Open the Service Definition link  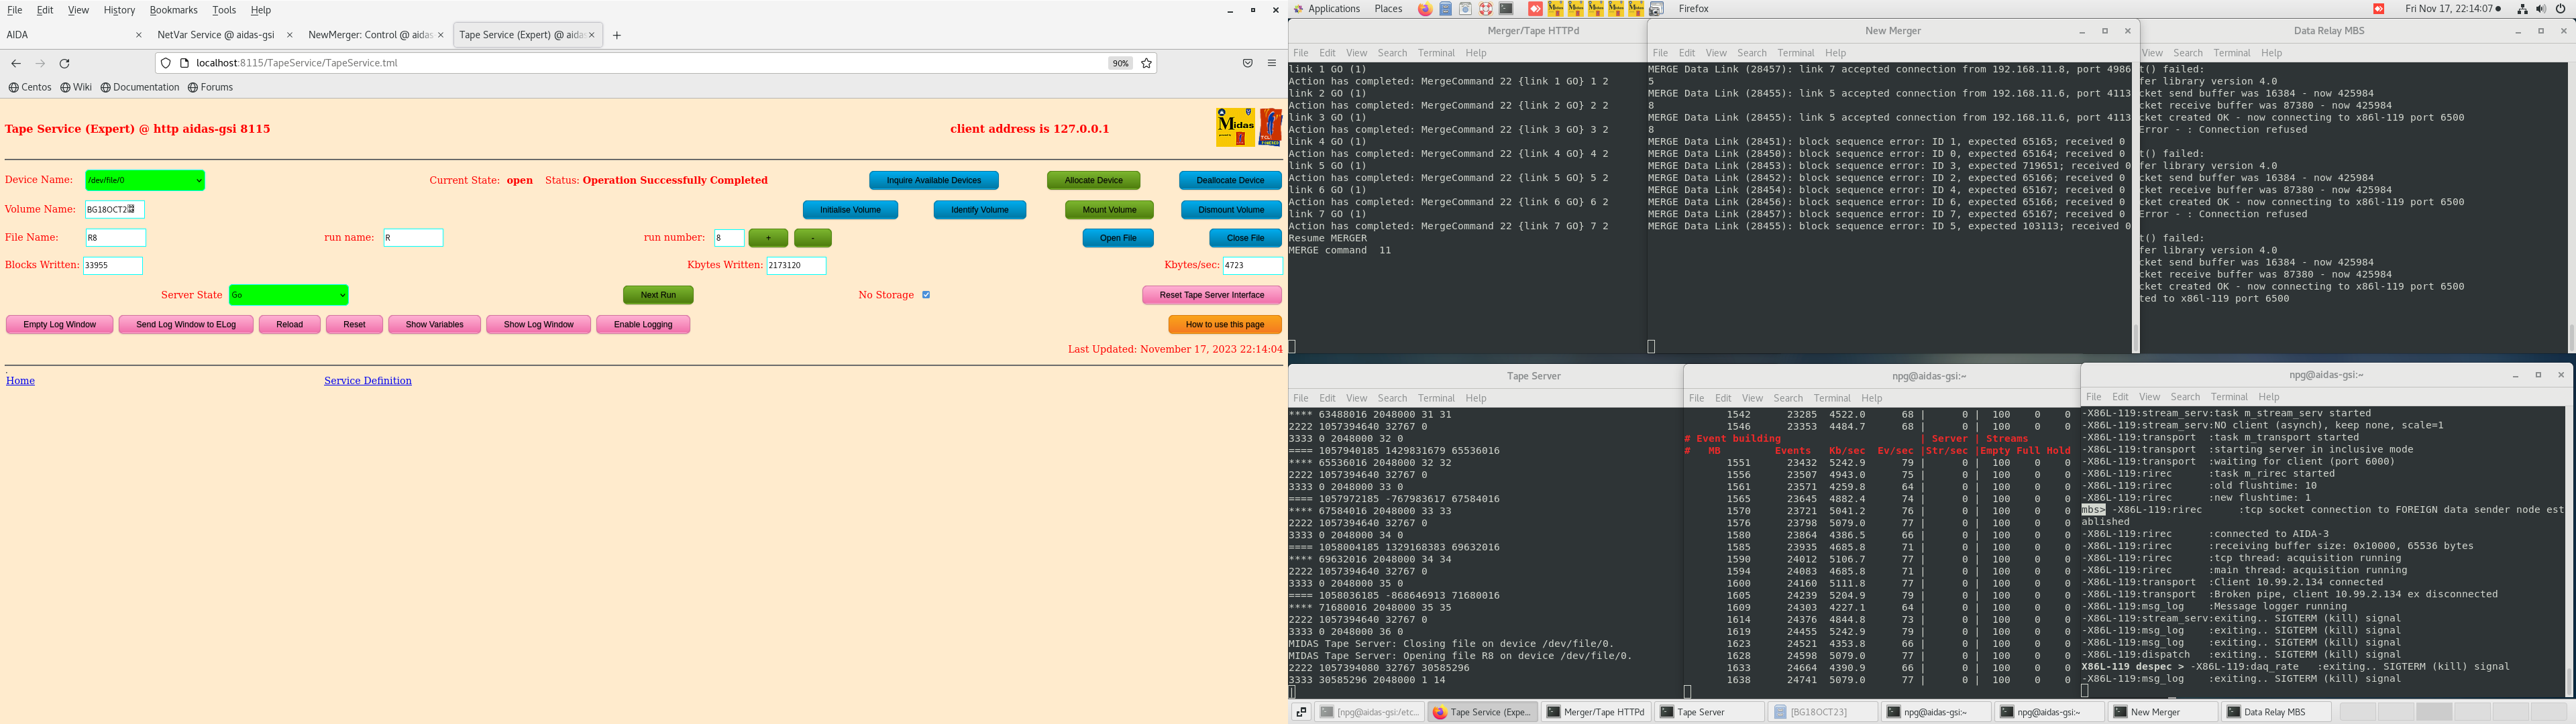pos(367,381)
